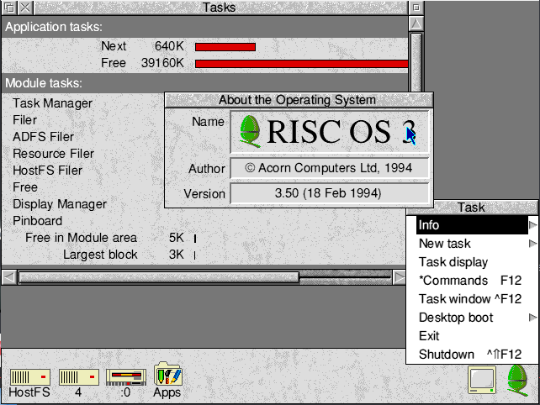Select New task menu entry
Screen dimensions: 540x405
[x=472, y=244]
